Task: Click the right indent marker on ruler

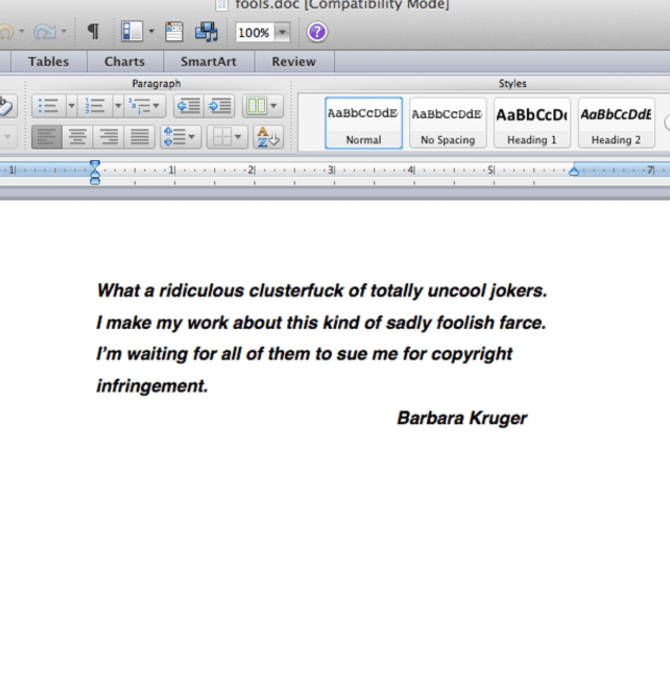Action: pos(574,171)
